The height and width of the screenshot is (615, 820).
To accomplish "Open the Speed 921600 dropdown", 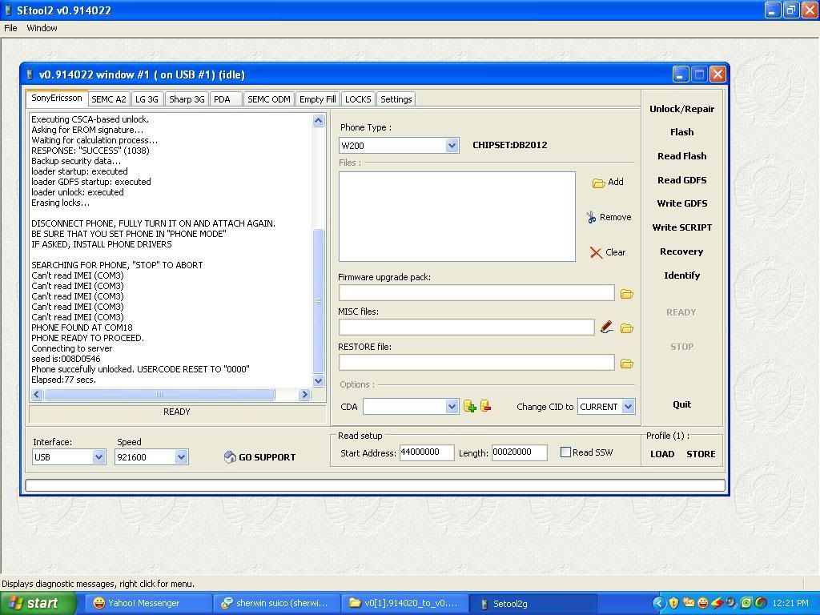I will point(181,457).
